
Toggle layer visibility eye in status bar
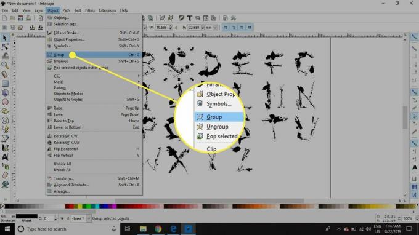[62, 218]
